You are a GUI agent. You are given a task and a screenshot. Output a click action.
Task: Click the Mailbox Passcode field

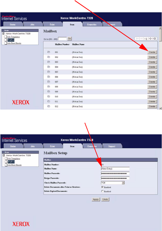115,173
